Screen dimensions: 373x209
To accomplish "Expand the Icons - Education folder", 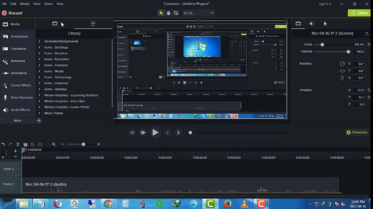I will tap(39, 59).
